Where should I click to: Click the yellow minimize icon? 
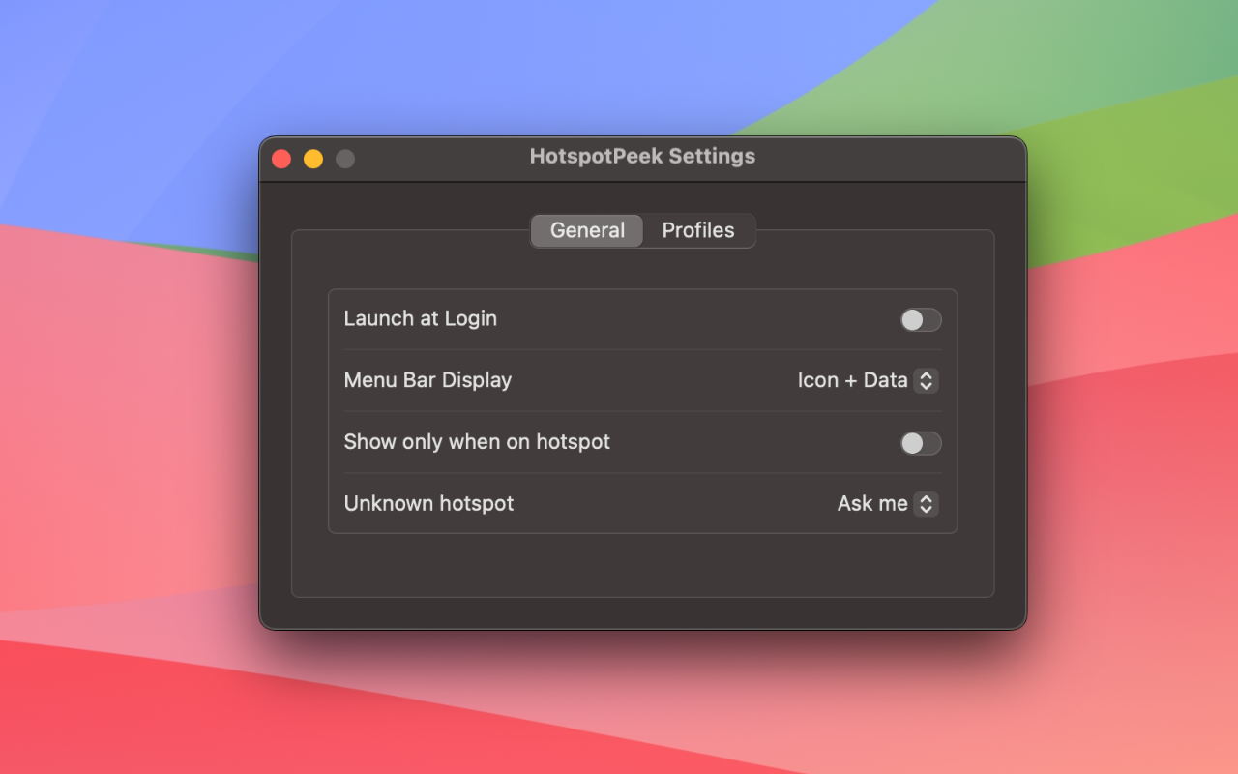[x=312, y=158]
